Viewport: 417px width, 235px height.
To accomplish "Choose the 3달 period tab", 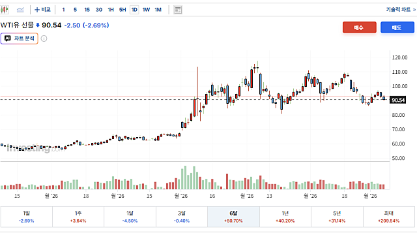I will tap(182, 217).
